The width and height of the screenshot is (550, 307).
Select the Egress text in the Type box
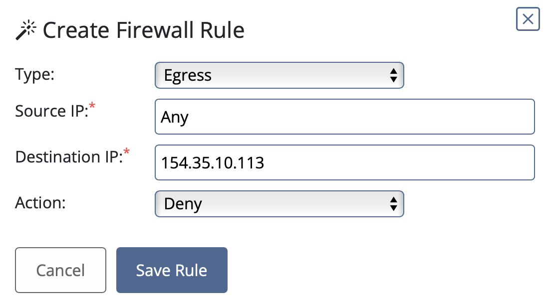pos(188,76)
